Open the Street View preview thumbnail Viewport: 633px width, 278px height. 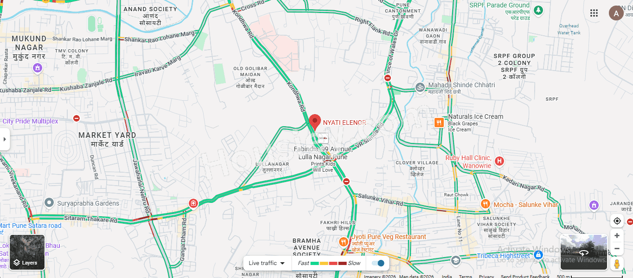[x=584, y=252]
